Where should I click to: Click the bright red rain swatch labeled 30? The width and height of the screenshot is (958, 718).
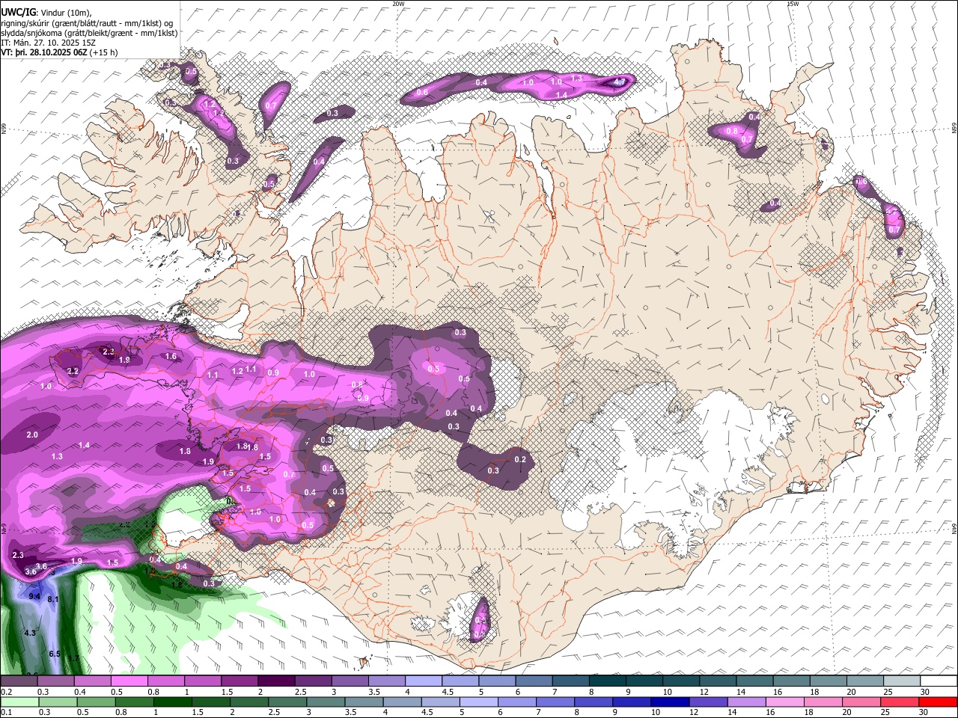pos(939,702)
